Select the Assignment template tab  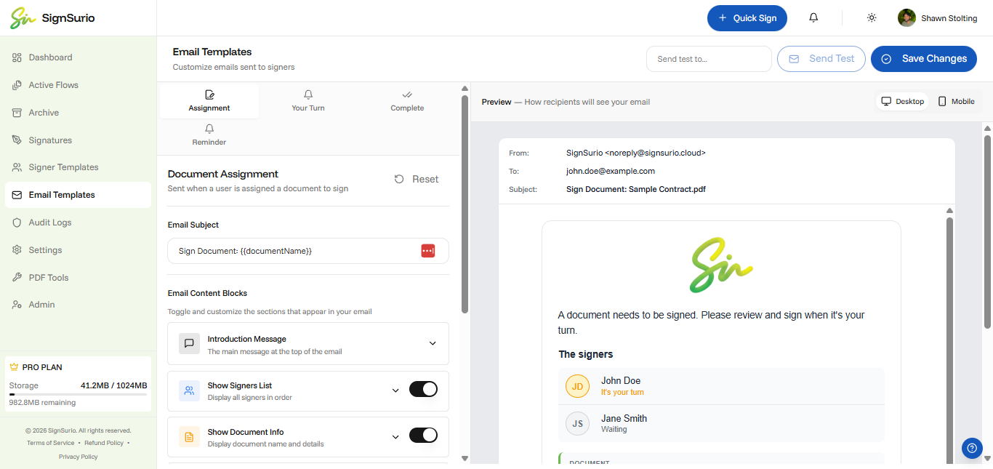pyautogui.click(x=209, y=101)
